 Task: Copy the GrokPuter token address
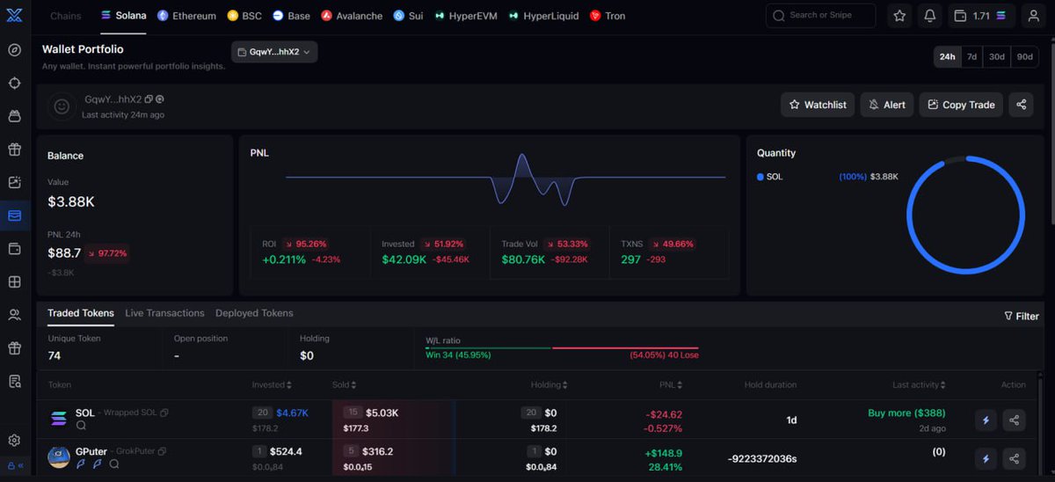click(162, 451)
